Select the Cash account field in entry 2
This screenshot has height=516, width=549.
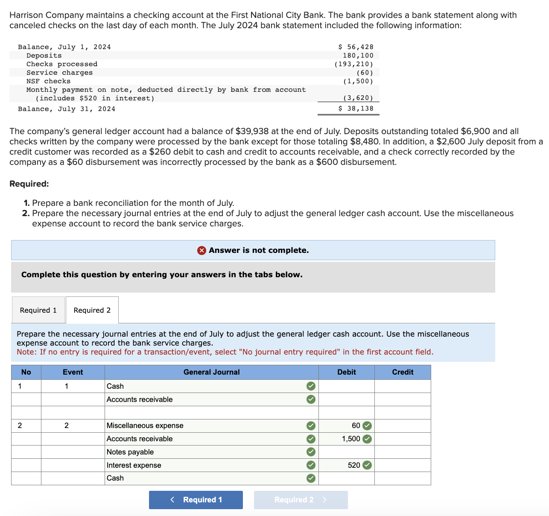[211, 478]
